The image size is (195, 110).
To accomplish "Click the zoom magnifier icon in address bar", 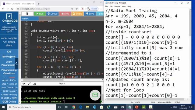I will [x=72, y=9].
